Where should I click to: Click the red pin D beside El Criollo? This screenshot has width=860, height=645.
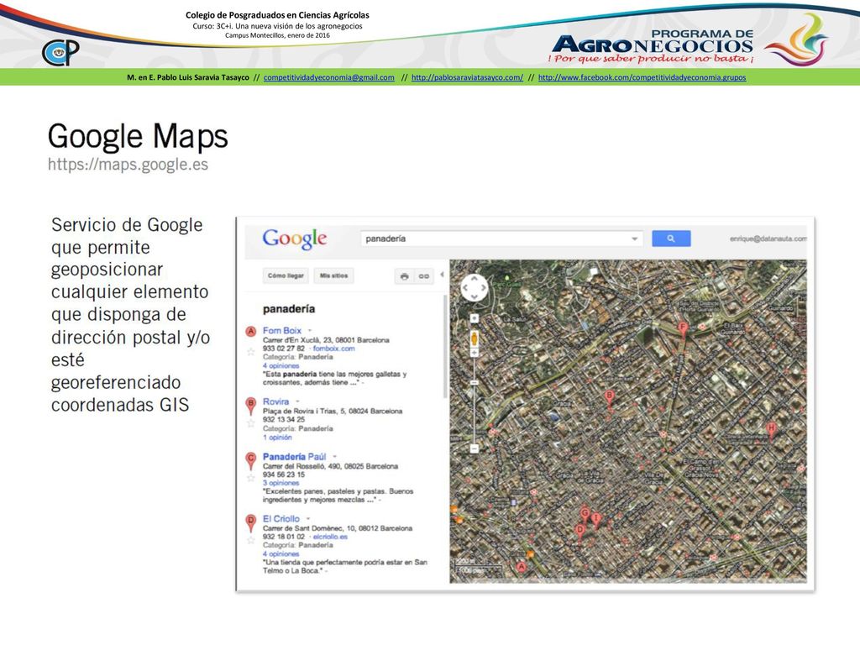click(250, 522)
